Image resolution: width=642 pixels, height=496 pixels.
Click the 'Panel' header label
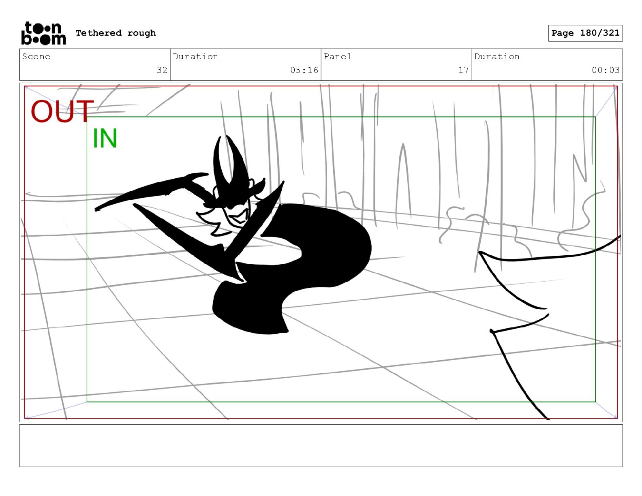(338, 56)
